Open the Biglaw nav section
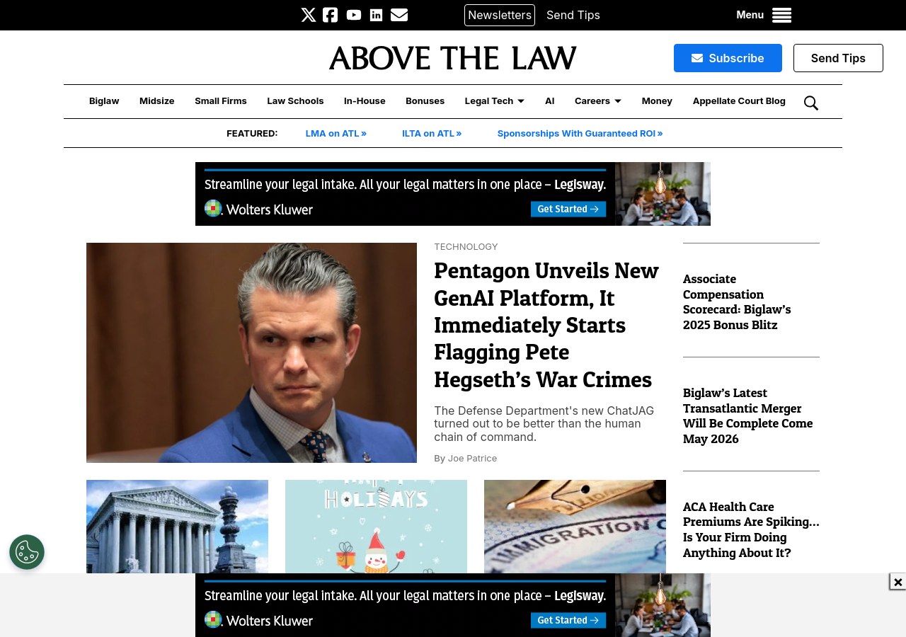The width and height of the screenshot is (906, 637). coord(104,101)
